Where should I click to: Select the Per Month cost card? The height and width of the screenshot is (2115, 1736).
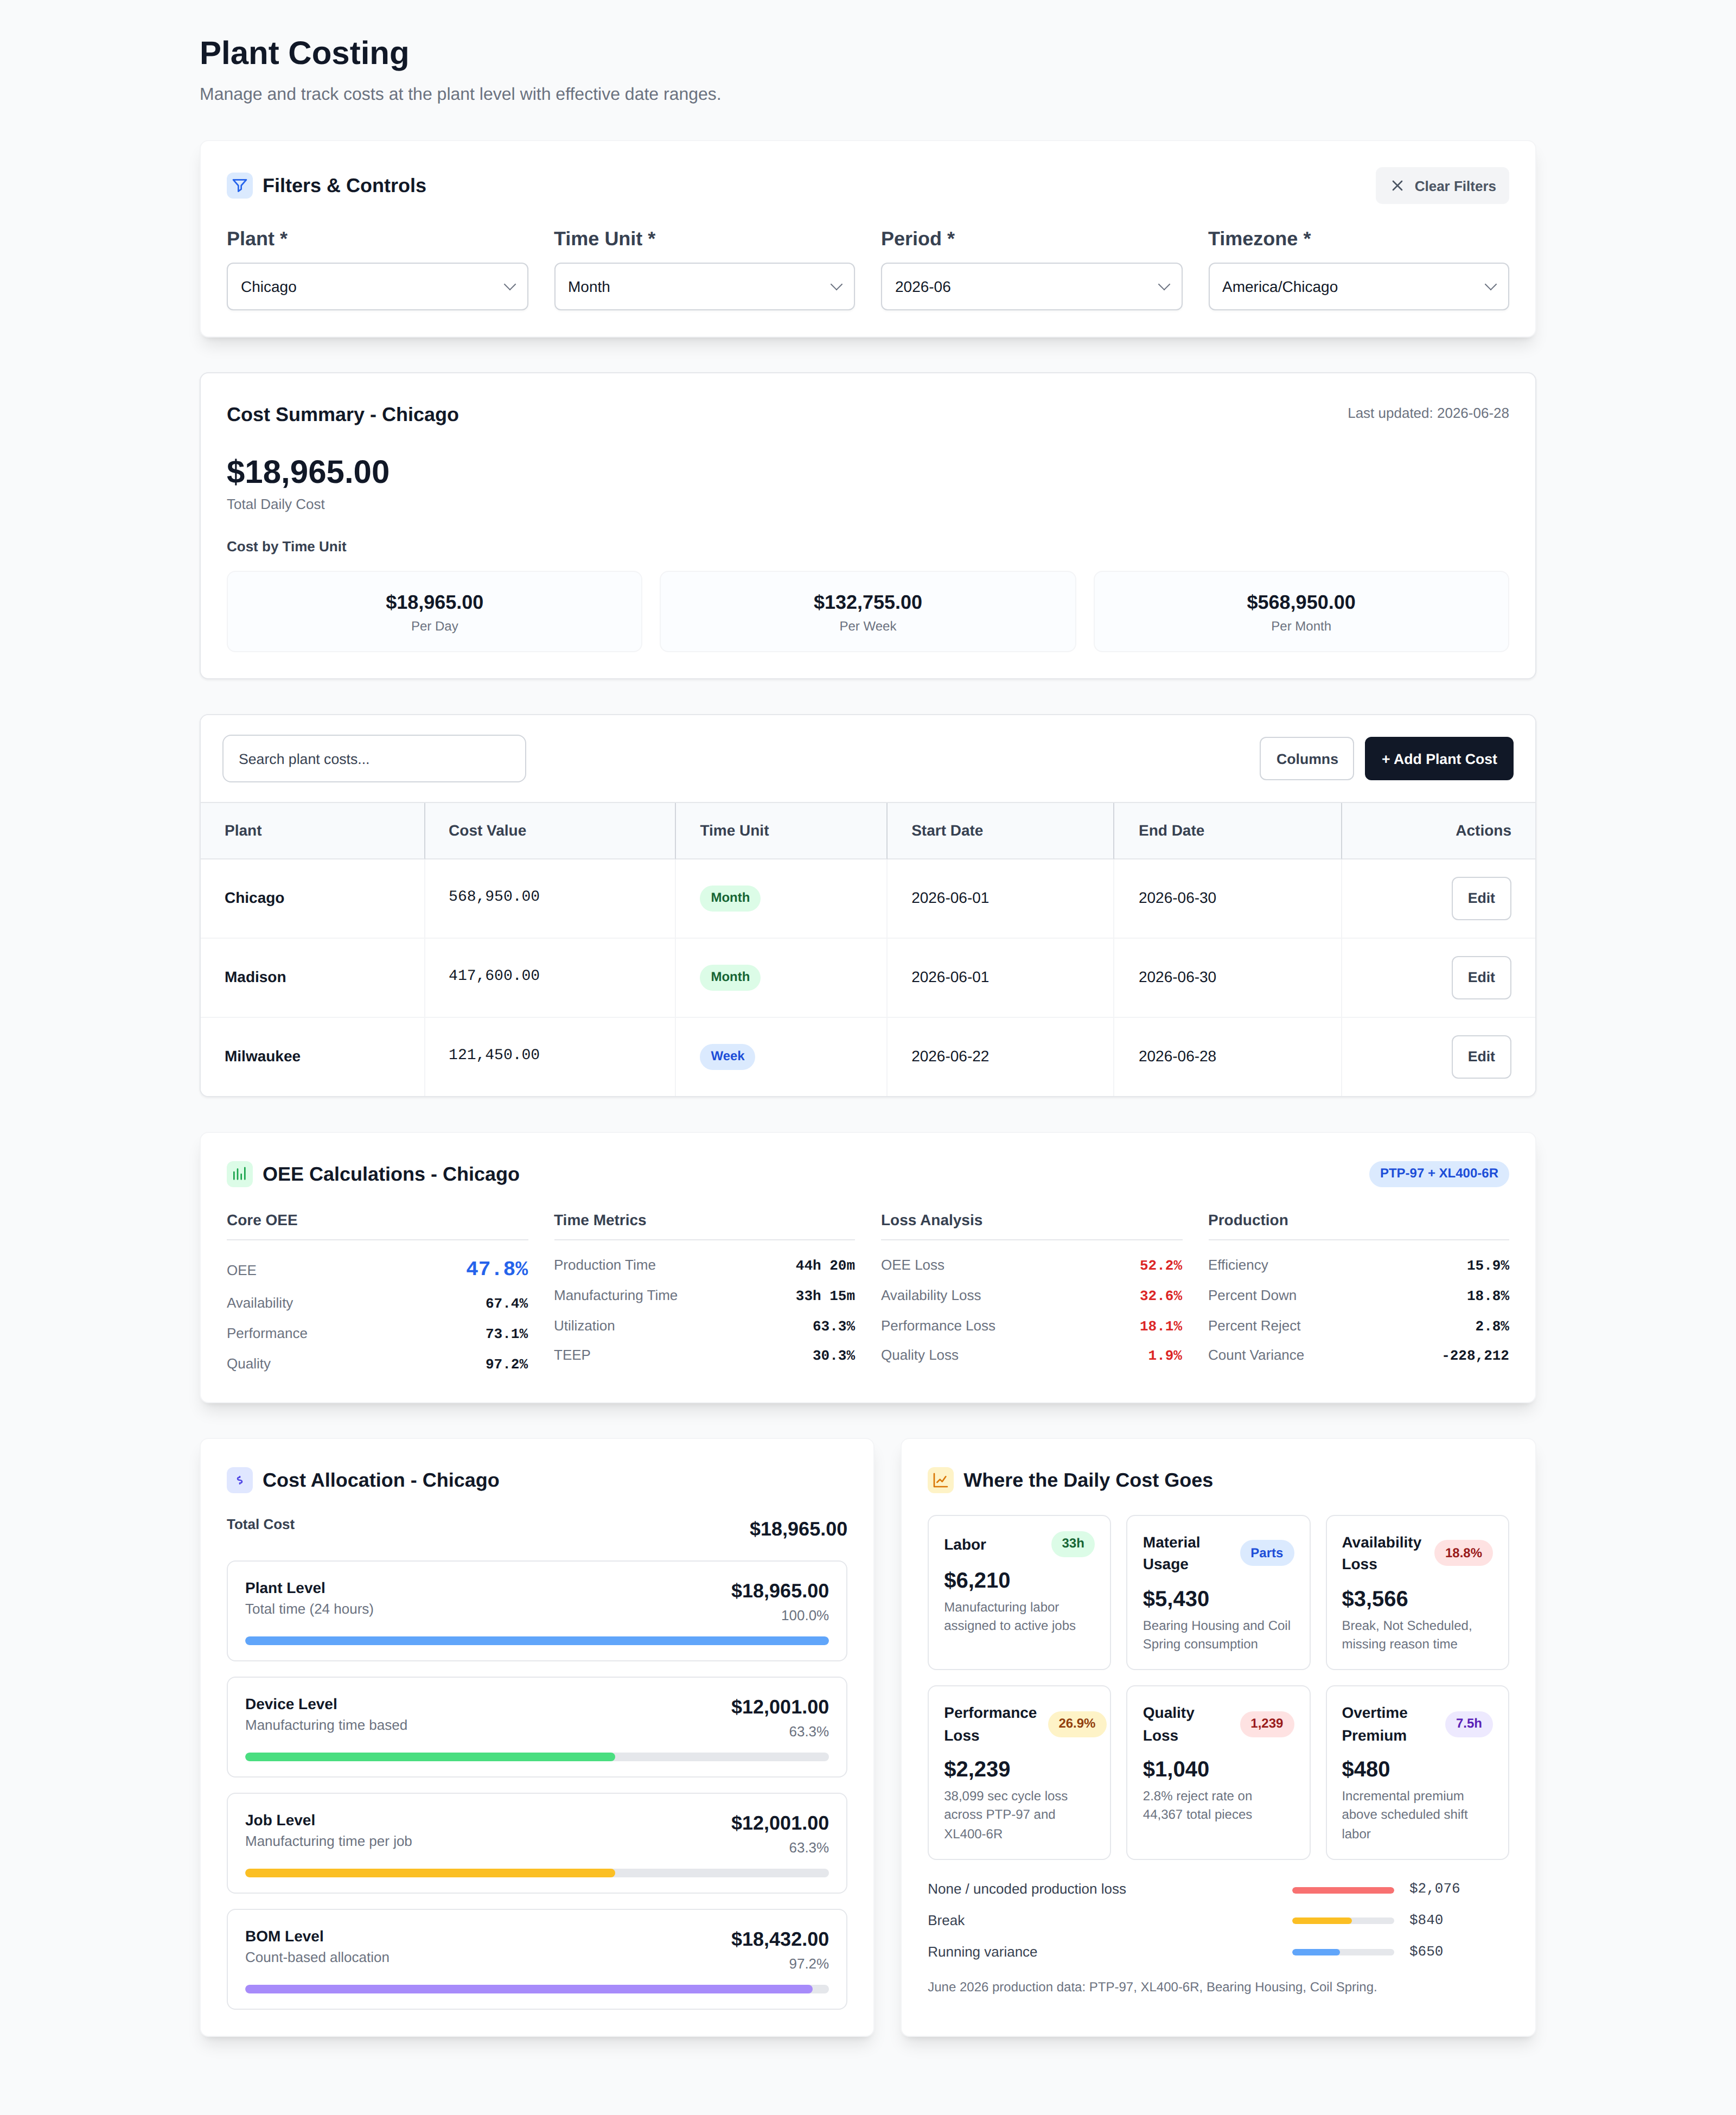[1300, 612]
